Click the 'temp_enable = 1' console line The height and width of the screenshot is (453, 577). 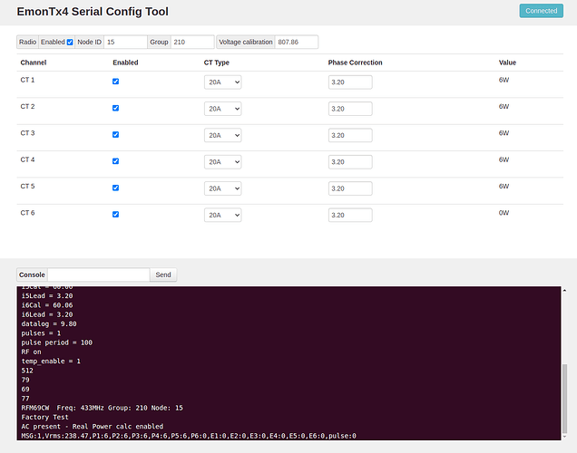[51, 361]
